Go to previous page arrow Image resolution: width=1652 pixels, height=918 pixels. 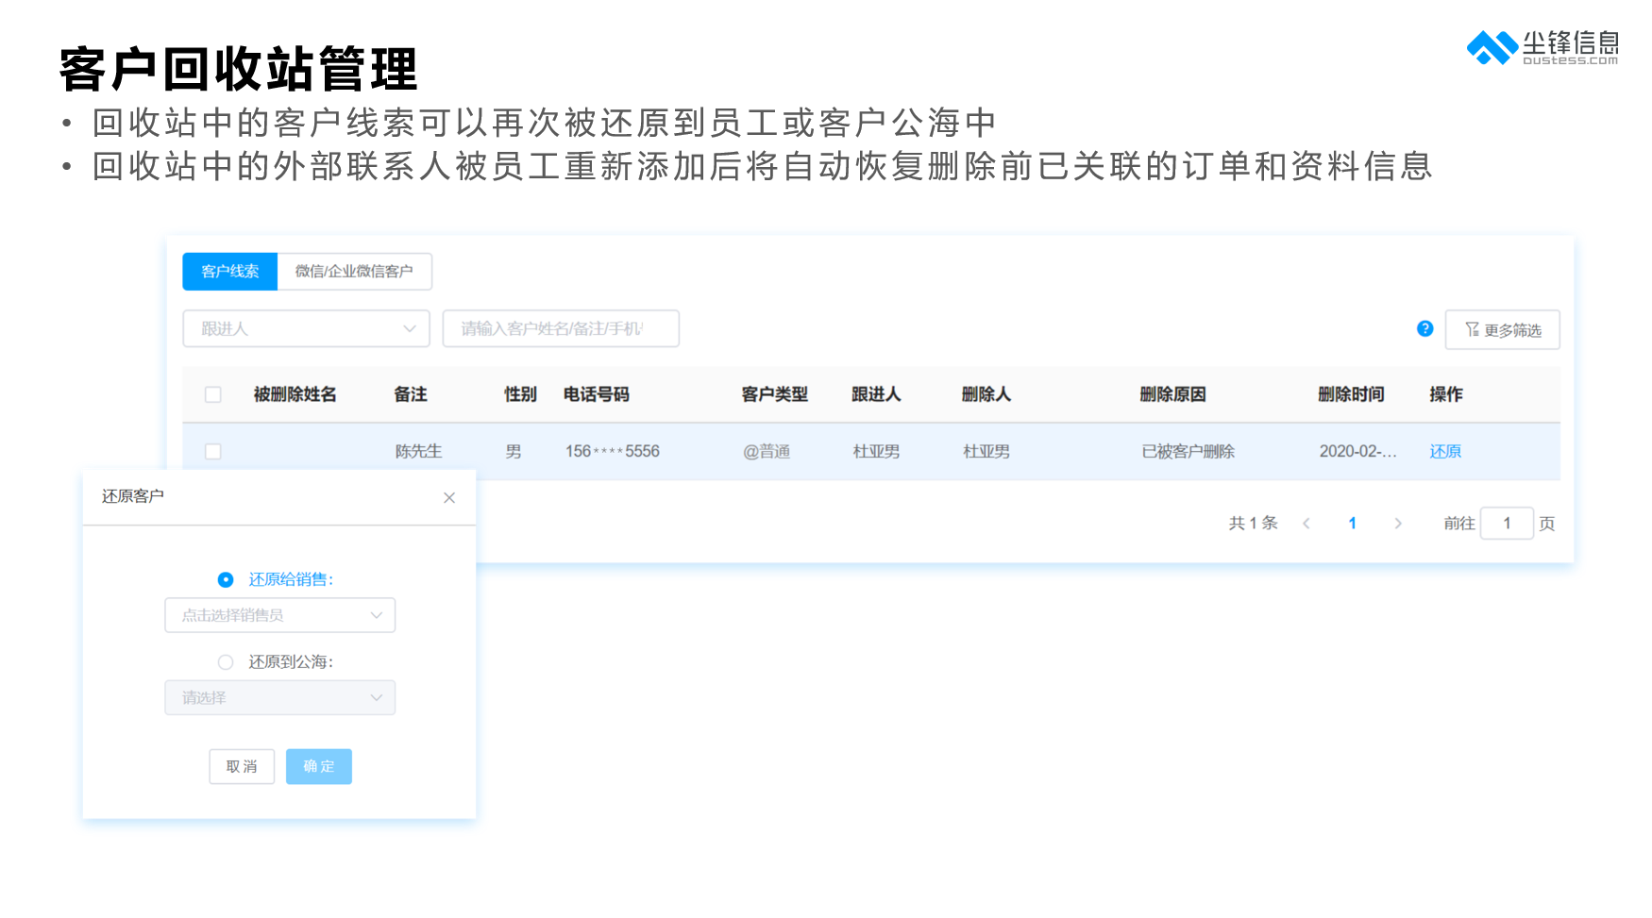pyautogui.click(x=1306, y=523)
